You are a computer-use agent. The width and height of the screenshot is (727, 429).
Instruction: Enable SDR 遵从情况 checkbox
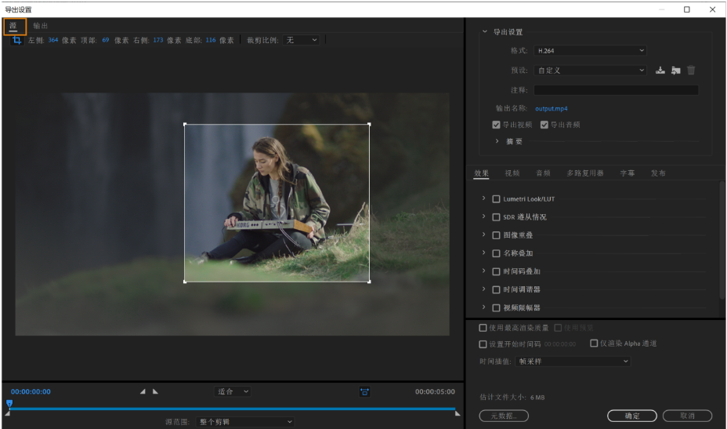496,216
